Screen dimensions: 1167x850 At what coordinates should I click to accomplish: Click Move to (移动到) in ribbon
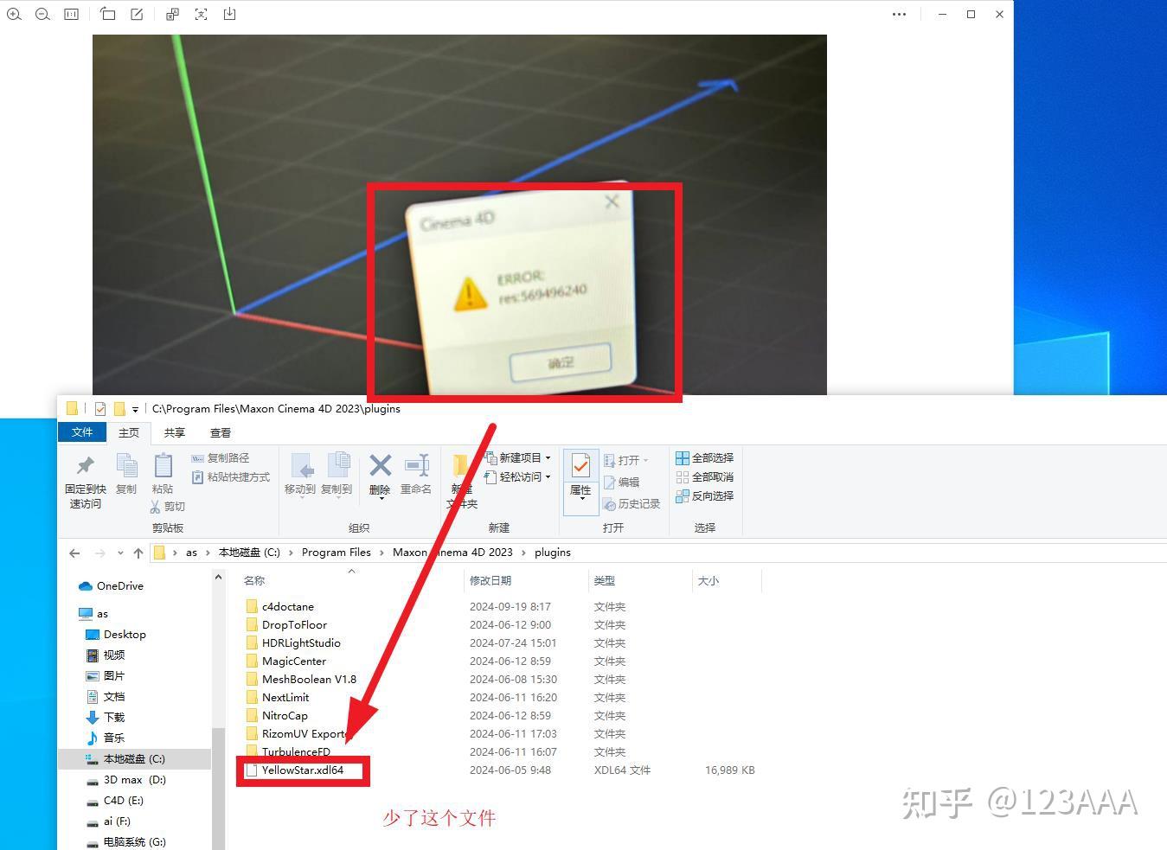click(x=300, y=474)
